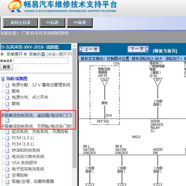Click page icon next to 电子驻车制动系统
186x186 pixels.
(x=7, y=169)
